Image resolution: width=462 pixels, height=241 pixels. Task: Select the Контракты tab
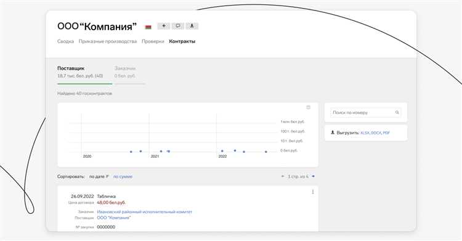182,41
